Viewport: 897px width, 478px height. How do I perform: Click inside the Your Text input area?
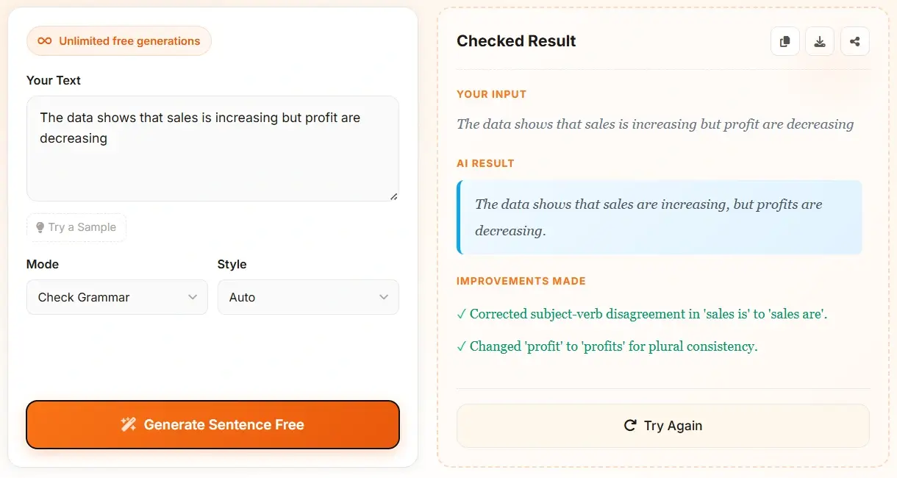212,147
